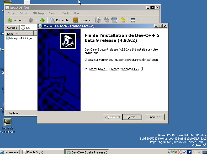The width and height of the screenshot is (207, 154).
Task: Click the FR keyboard language indicator
Action: pyautogui.click(x=189, y=152)
